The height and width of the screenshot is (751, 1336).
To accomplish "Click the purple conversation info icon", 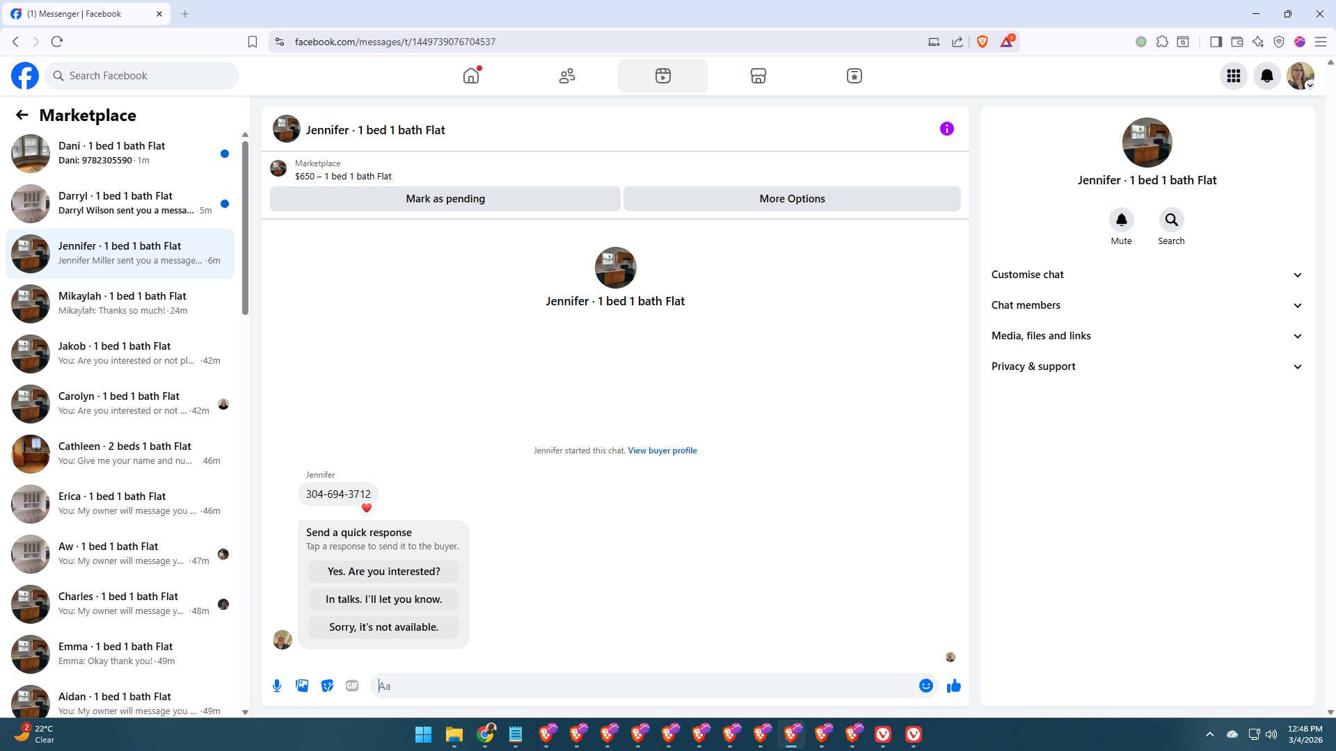I will coord(947,129).
